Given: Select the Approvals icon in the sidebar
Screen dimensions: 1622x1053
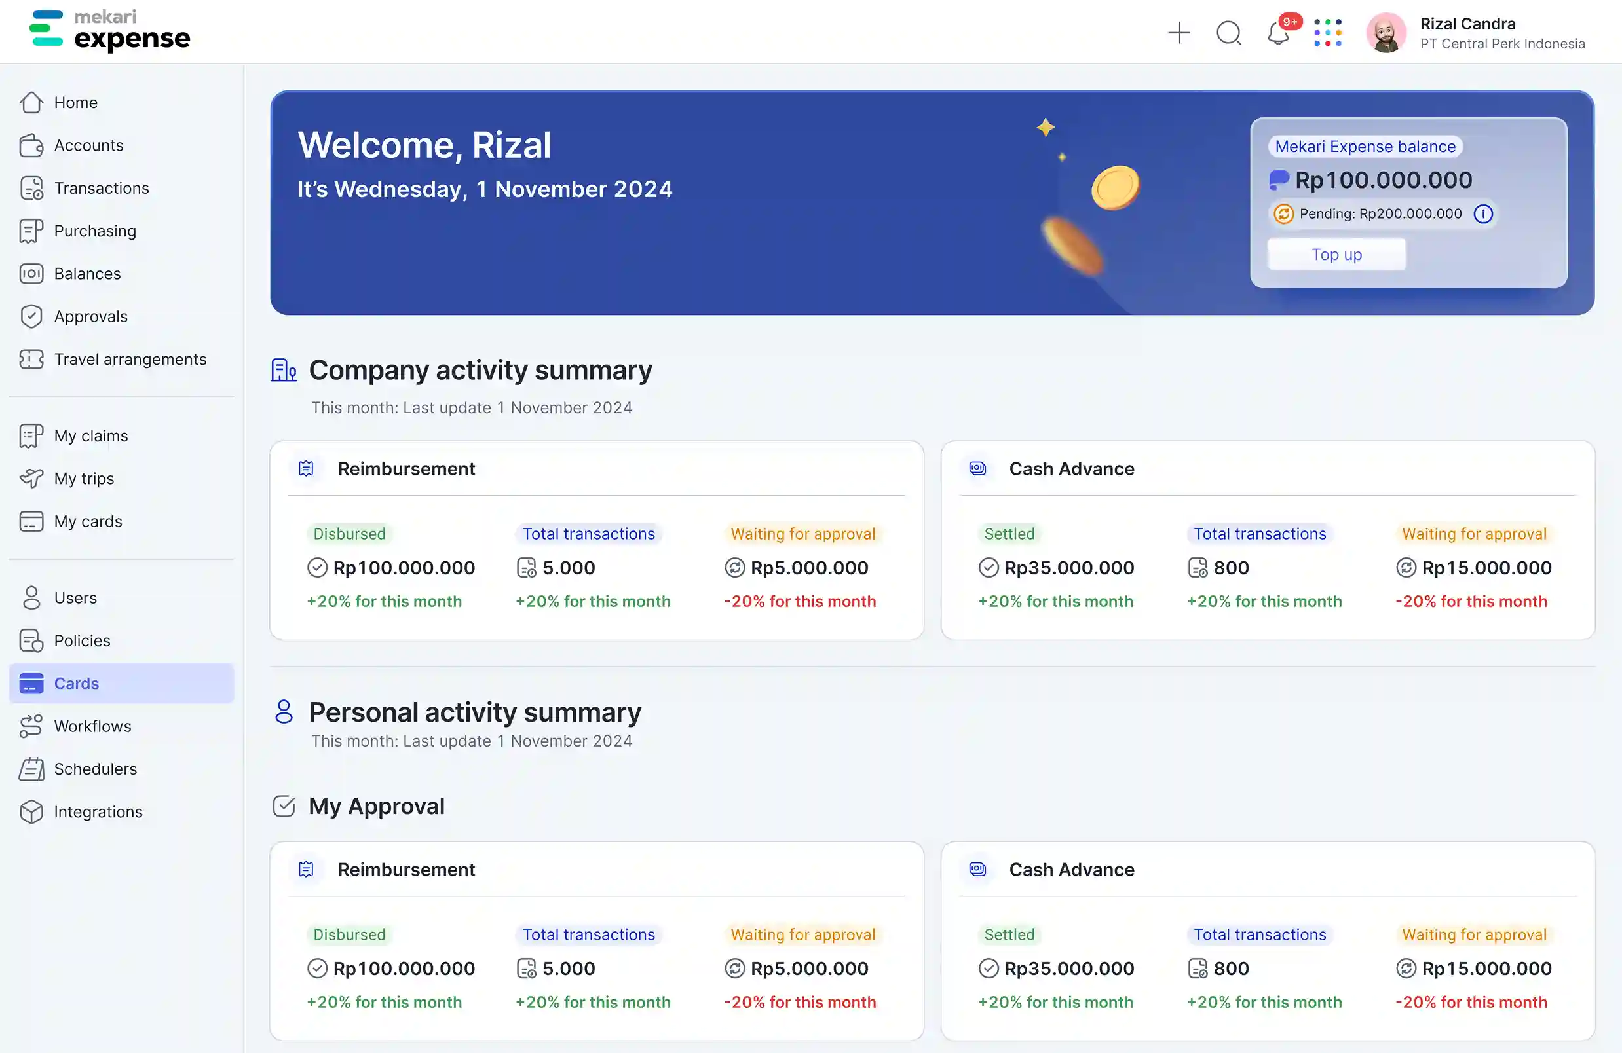Looking at the screenshot, I should pyautogui.click(x=31, y=316).
